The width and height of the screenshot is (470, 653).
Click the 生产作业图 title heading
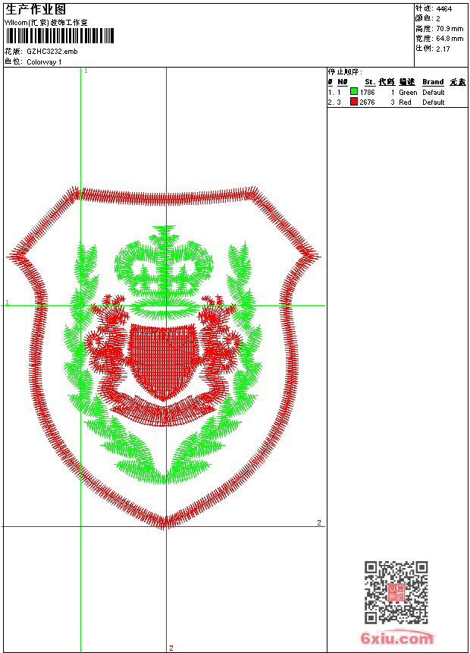point(36,10)
